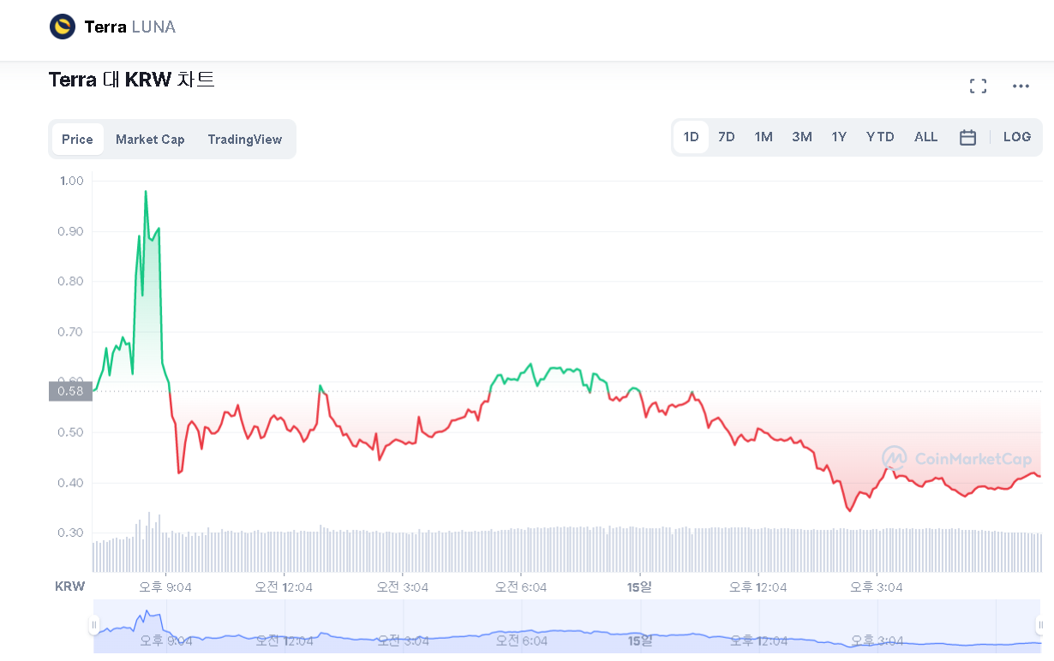Select the ALL time range
1054x661 pixels.
(926, 137)
